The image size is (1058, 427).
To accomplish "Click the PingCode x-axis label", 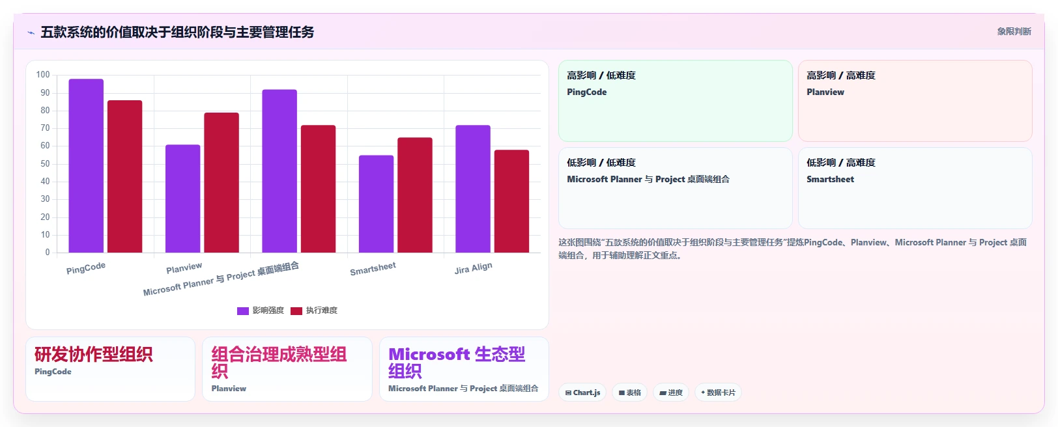I will (x=86, y=268).
